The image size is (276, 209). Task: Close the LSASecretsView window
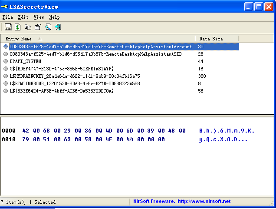[269, 7]
